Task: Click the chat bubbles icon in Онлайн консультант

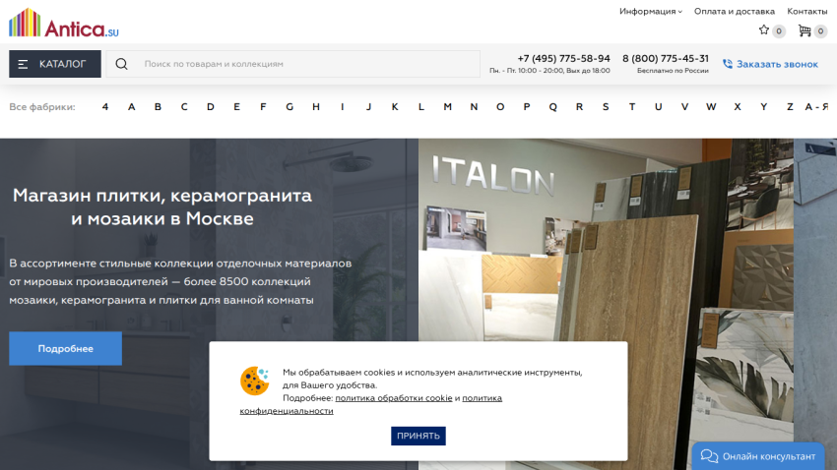Action: pyautogui.click(x=709, y=456)
